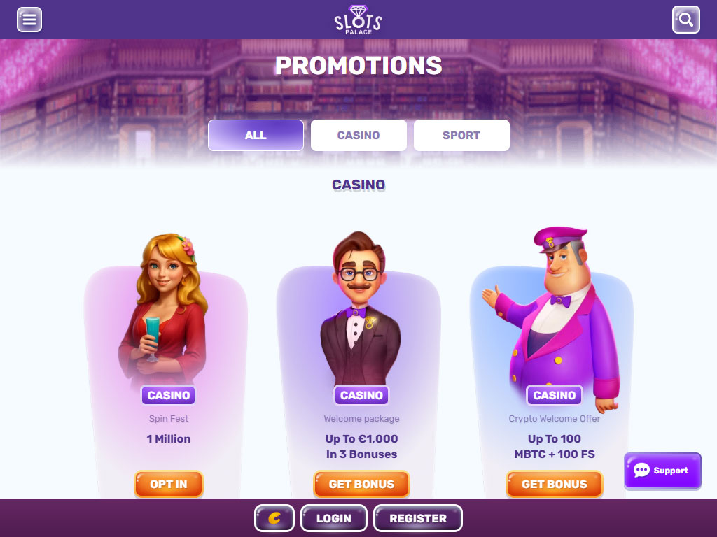Open the LOGIN button
This screenshot has height=537, width=717.
pyautogui.click(x=334, y=518)
